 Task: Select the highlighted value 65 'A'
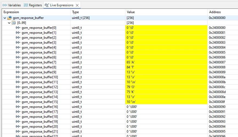click(166, 62)
